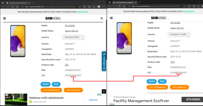Screen dimensions: 203x106
Task: Go forward in the right browser window
Action: pos(115,6)
